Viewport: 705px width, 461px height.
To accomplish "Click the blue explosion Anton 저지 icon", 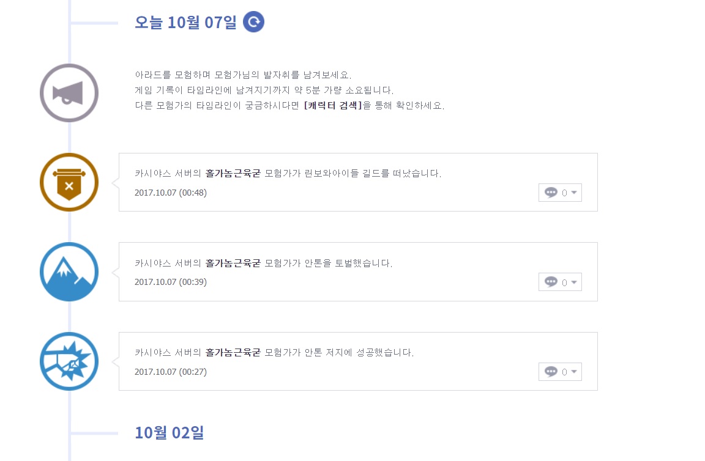I will 69,361.
